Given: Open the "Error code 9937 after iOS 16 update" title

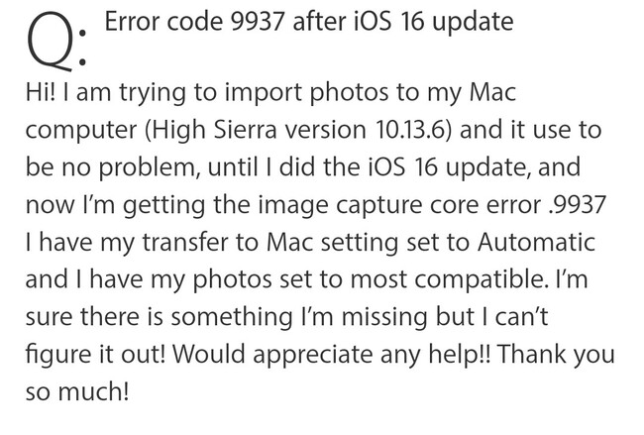Looking at the screenshot, I should 308,21.
